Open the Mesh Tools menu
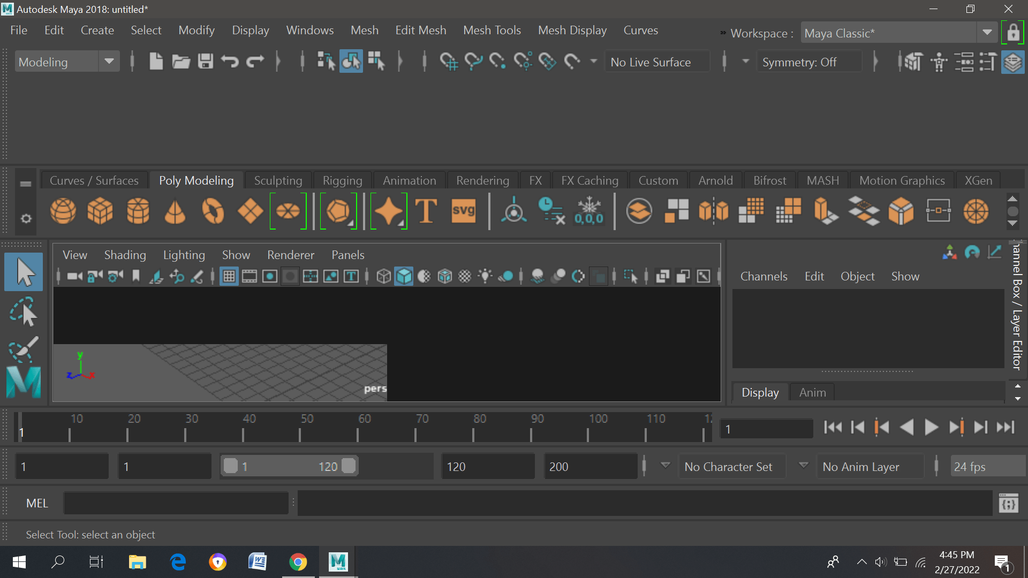1028x578 pixels. 492,31
